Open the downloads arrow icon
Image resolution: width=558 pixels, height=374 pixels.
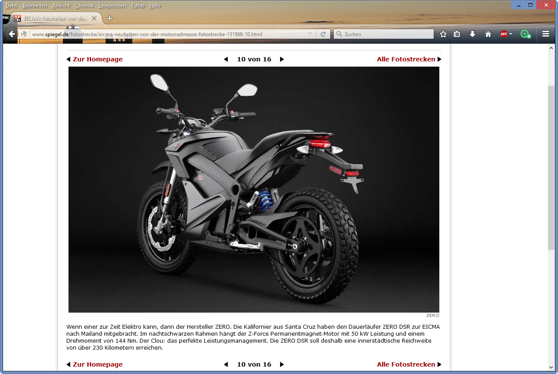pos(472,34)
